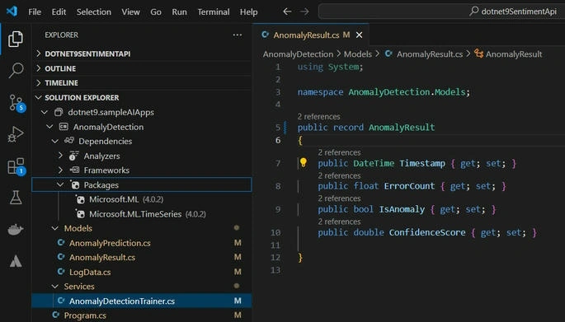Image resolution: width=565 pixels, height=322 pixels.
Task: Navigate forward with the right arrow
Action: tap(304, 12)
